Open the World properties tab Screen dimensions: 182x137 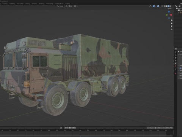(176, 66)
